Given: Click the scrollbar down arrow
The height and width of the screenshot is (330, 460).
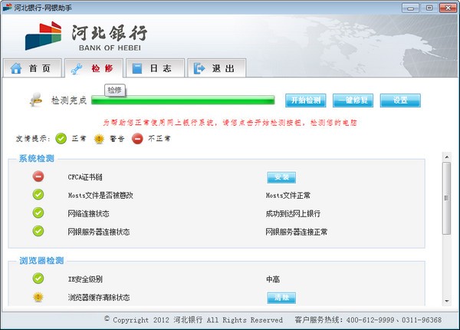Looking at the screenshot, I should (446, 301).
